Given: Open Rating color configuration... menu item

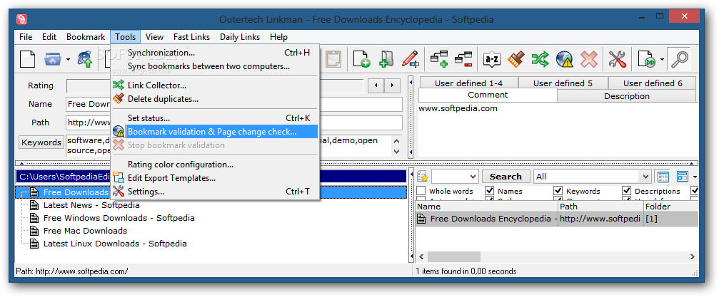Looking at the screenshot, I should tap(215, 165).
